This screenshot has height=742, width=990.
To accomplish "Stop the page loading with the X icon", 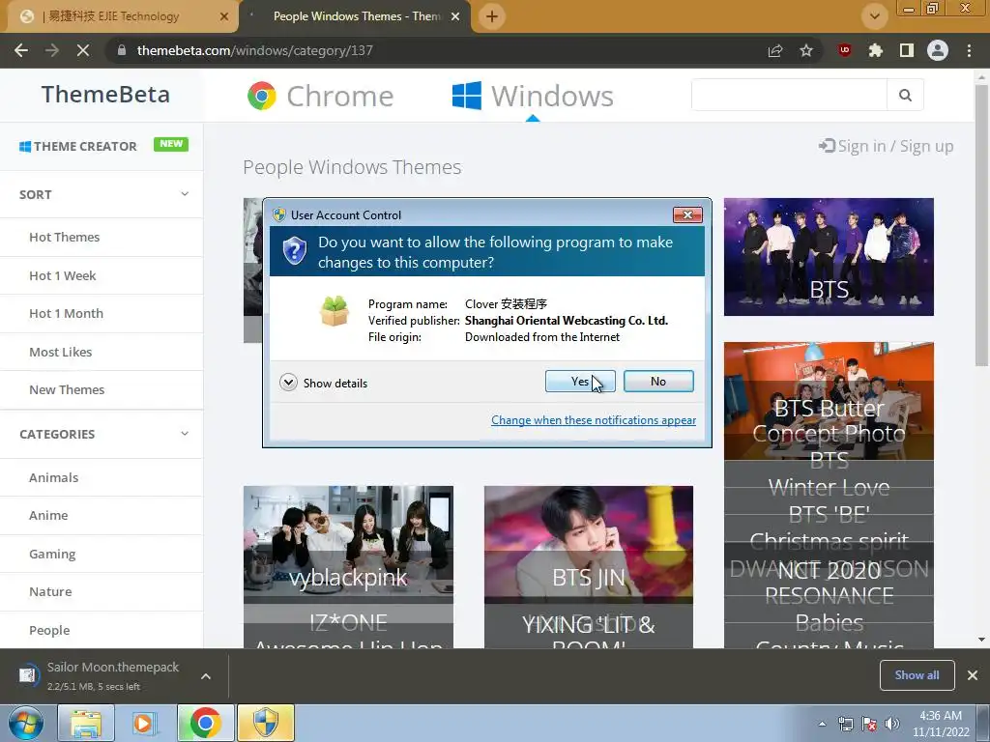I will 83,50.
